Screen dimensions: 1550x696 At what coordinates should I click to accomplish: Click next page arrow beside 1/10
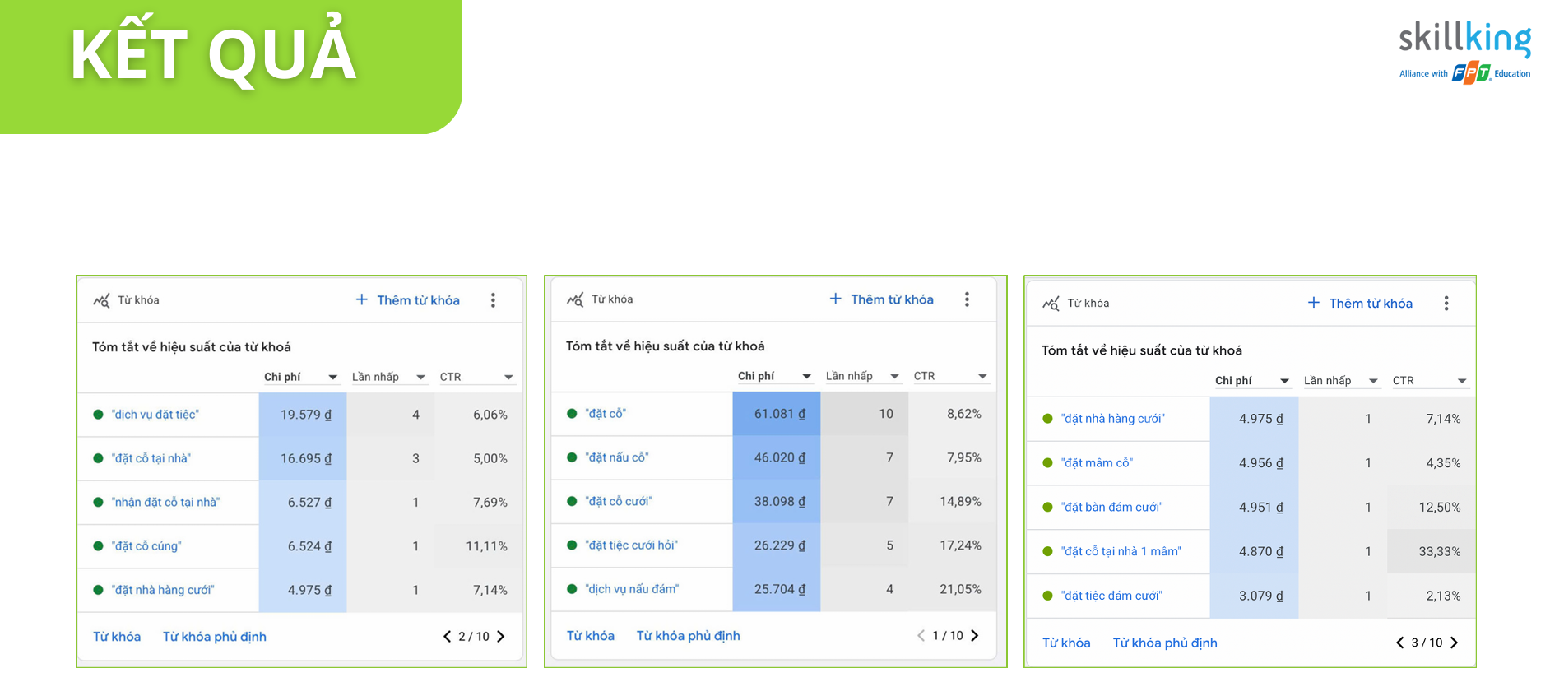click(x=975, y=636)
